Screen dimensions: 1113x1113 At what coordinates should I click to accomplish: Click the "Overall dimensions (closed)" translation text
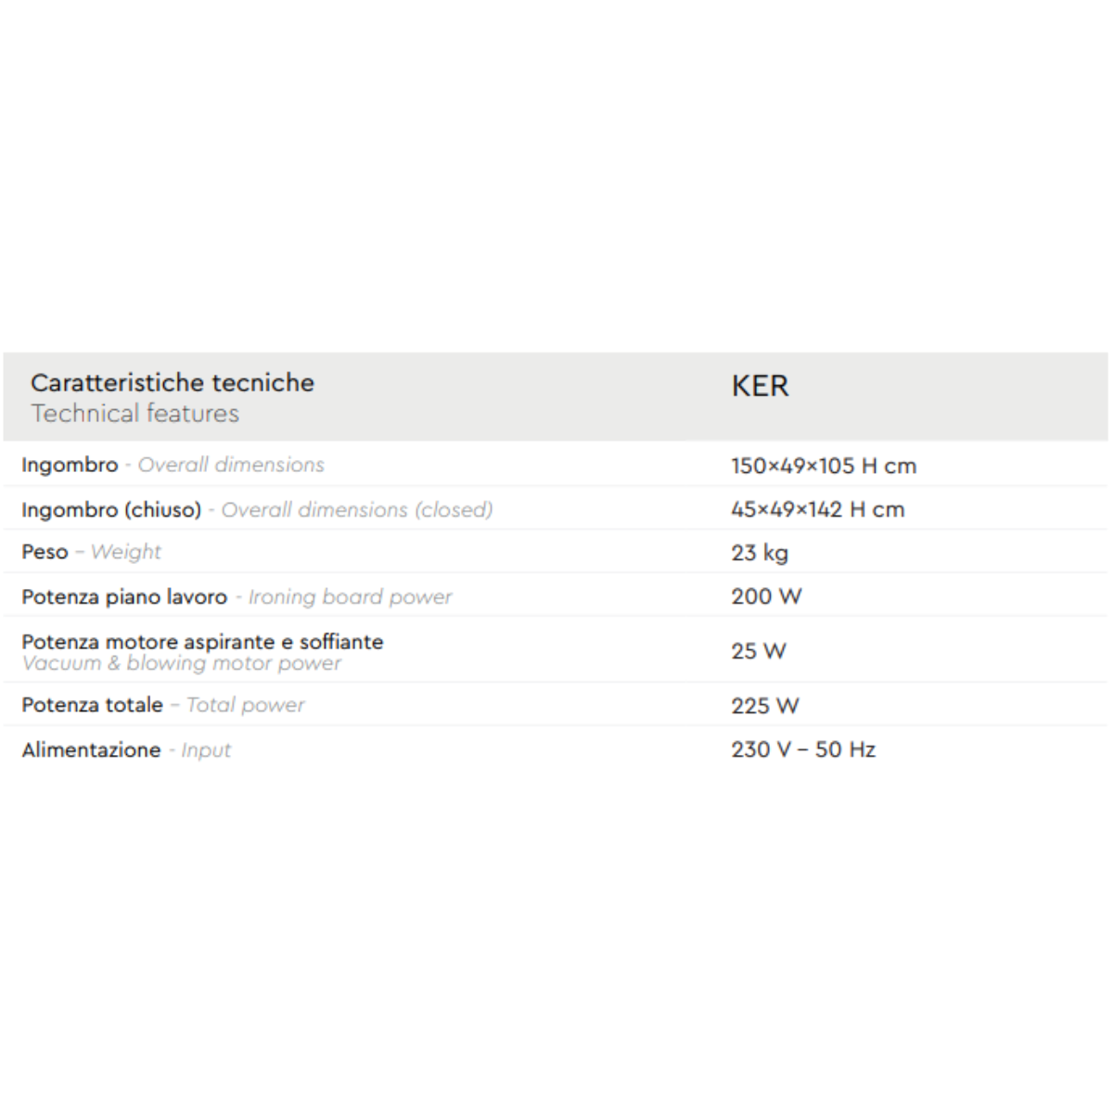(357, 509)
